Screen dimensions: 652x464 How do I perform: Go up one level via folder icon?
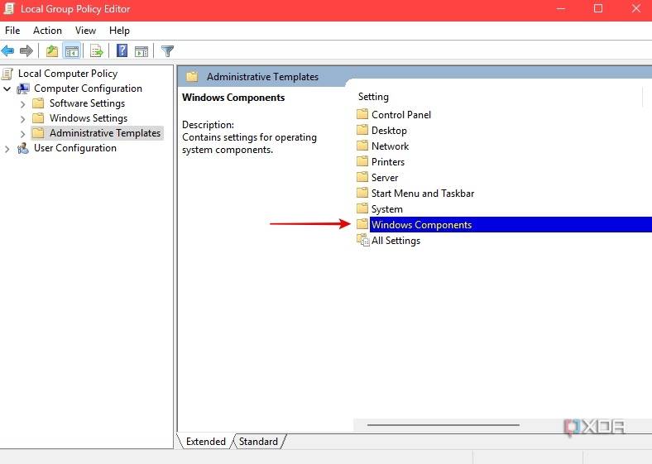(x=52, y=51)
